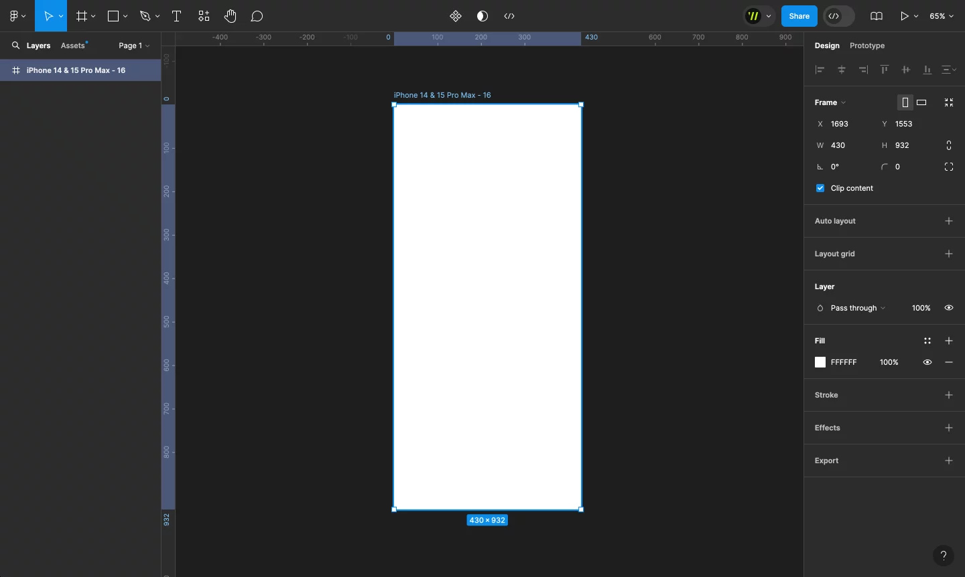Click the white fill color swatch

tap(820, 362)
